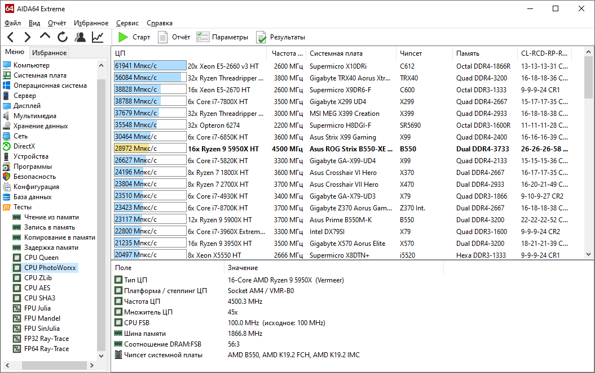This screenshot has height=373, width=595.
Task: Sort by the Чипсет column header
Action: tap(424, 53)
